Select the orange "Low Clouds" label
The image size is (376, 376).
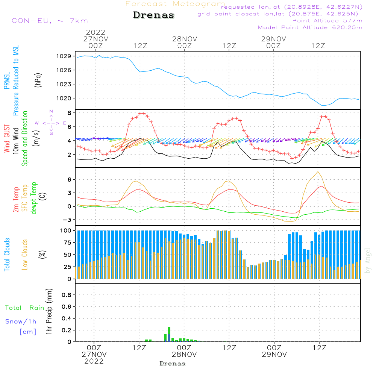(24, 255)
